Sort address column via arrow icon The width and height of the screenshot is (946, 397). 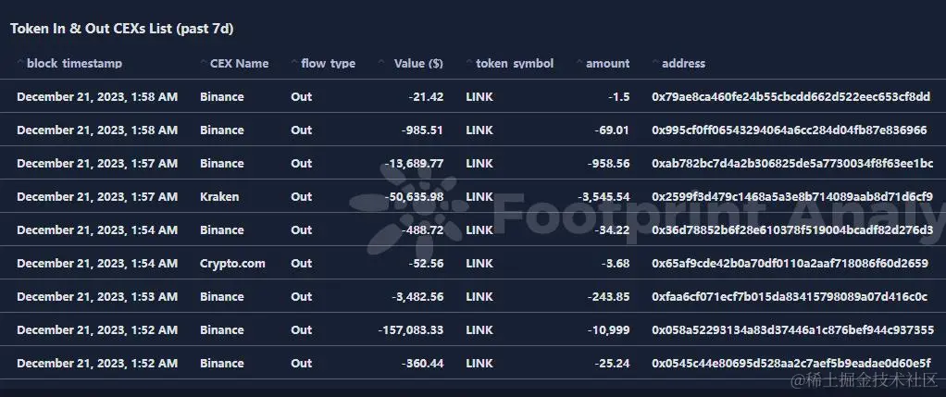pyautogui.click(x=655, y=62)
